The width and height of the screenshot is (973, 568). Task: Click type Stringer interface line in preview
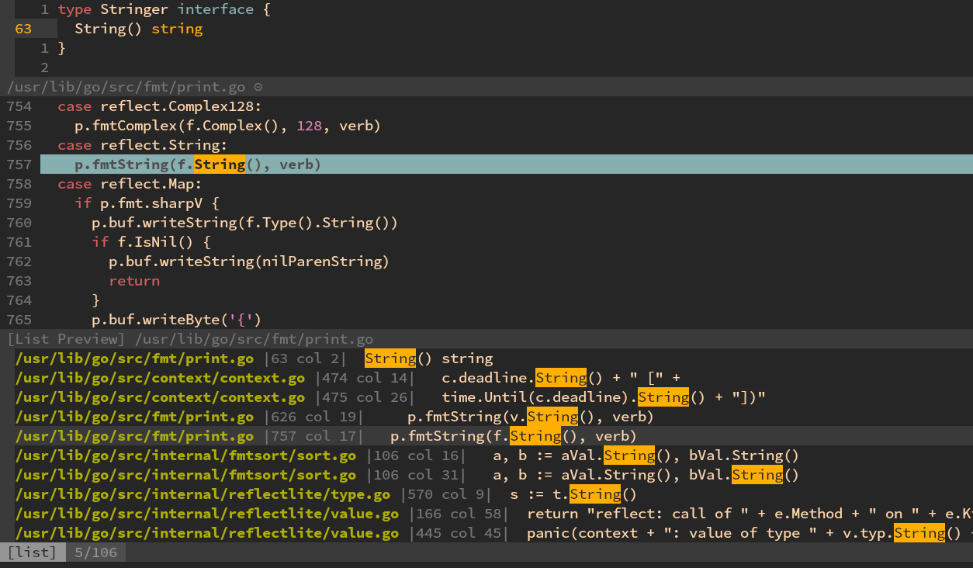pyautogui.click(x=164, y=9)
